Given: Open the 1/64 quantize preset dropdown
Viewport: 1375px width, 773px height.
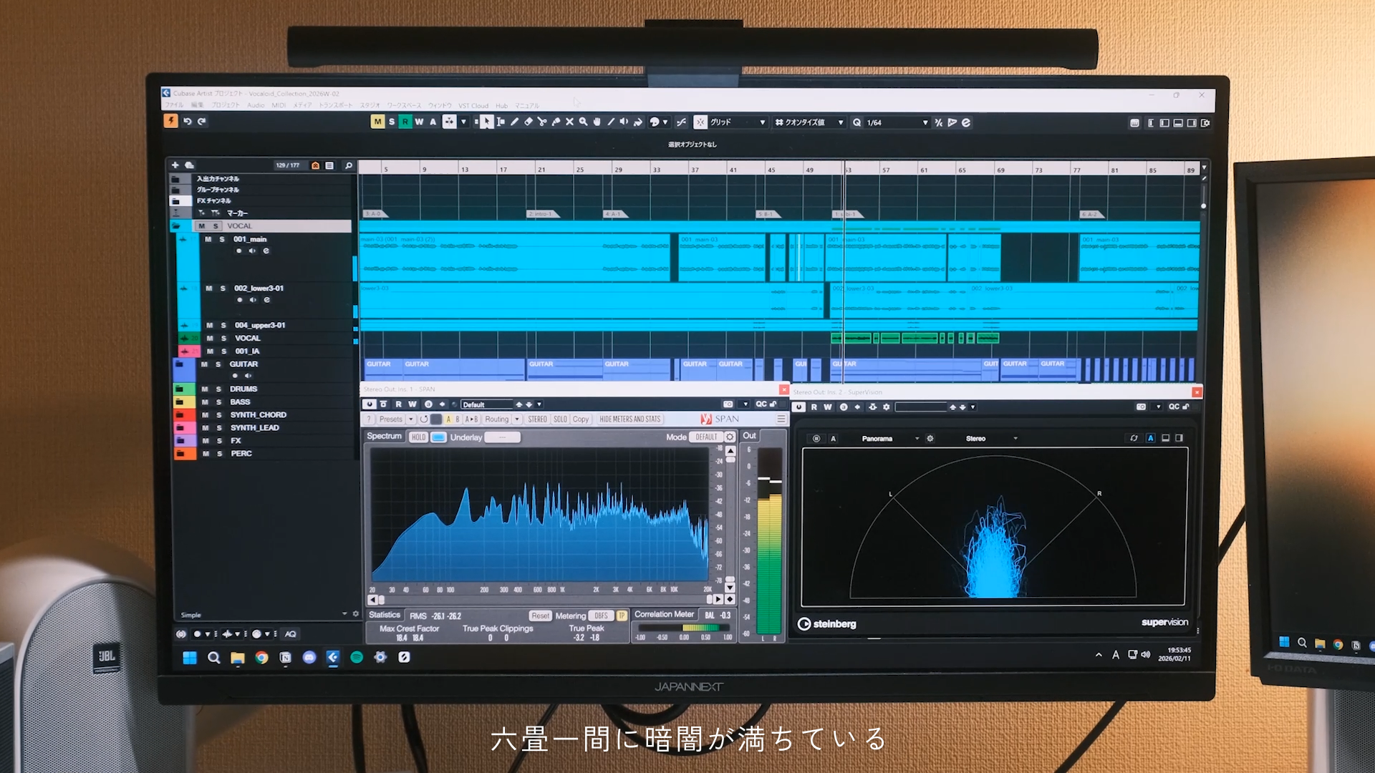Looking at the screenshot, I should point(925,122).
